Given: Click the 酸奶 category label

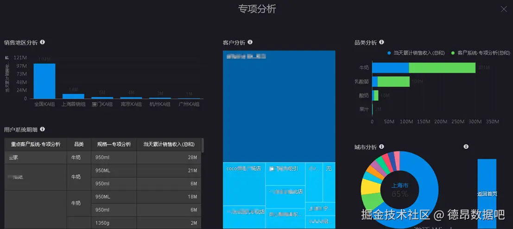Looking at the screenshot, I should click(x=364, y=96).
